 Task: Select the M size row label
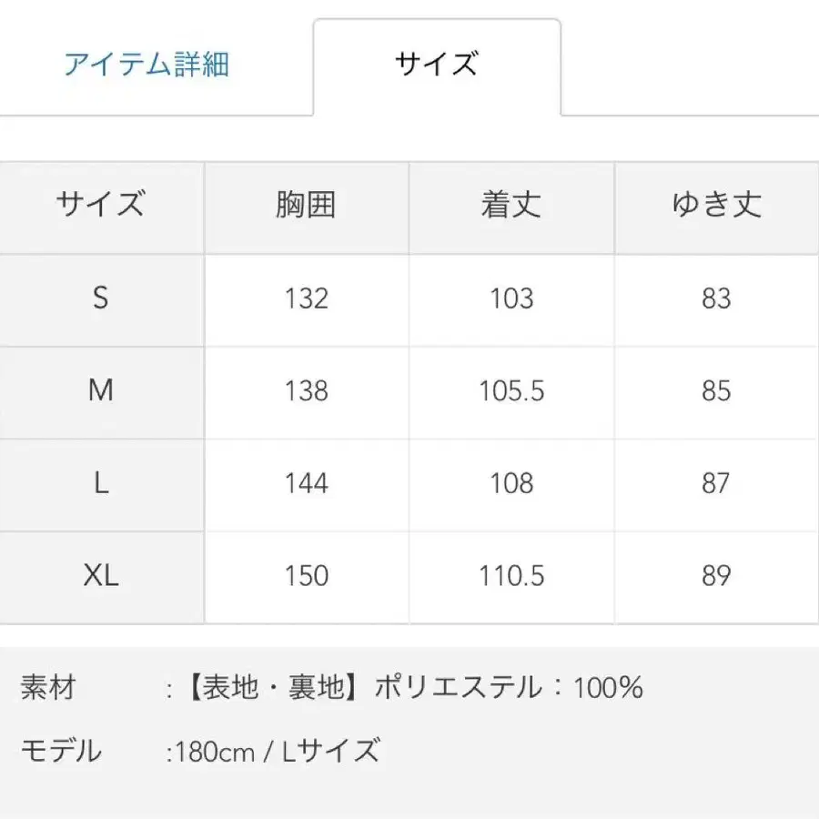tap(100, 391)
